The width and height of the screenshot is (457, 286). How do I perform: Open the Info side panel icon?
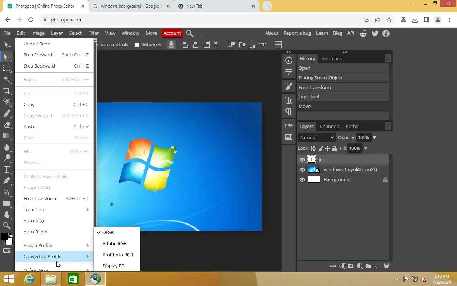click(x=289, y=60)
